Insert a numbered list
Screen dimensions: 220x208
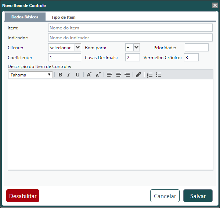pos(150,75)
